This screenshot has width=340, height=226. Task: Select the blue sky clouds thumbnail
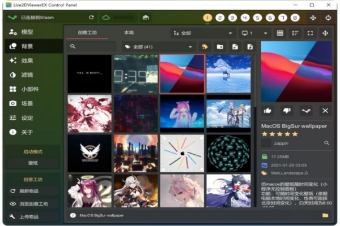pos(228,74)
